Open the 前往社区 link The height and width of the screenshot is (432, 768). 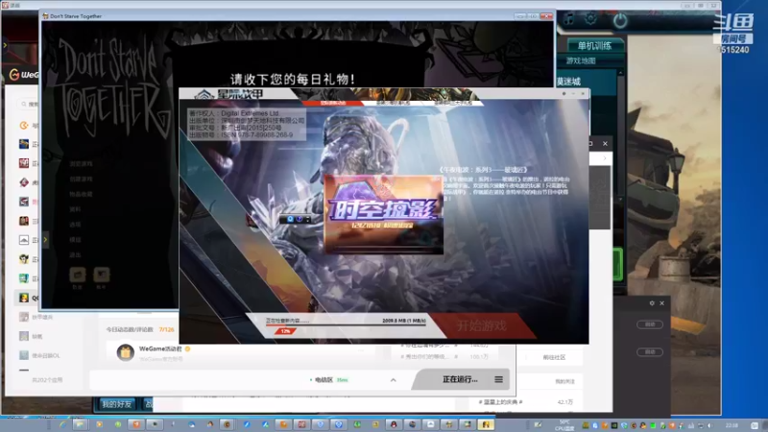point(554,357)
